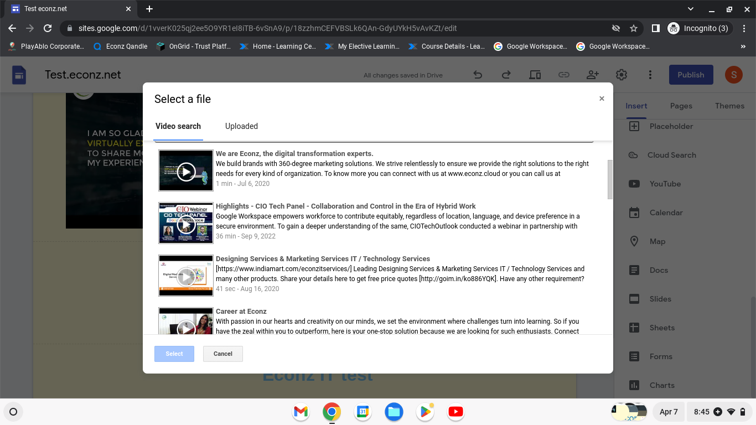Open the Home - Learning Center bookmark

[277, 46]
